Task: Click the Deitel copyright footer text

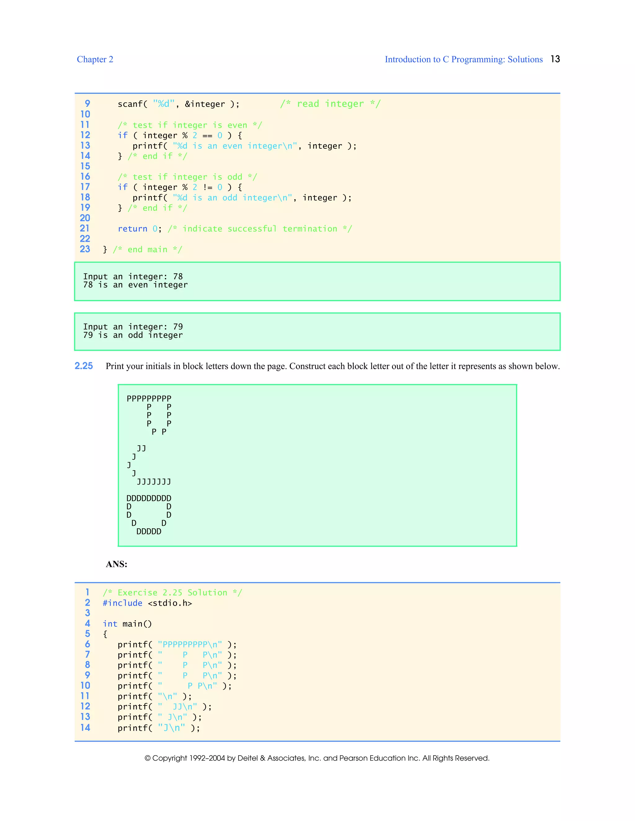Action: [x=317, y=758]
